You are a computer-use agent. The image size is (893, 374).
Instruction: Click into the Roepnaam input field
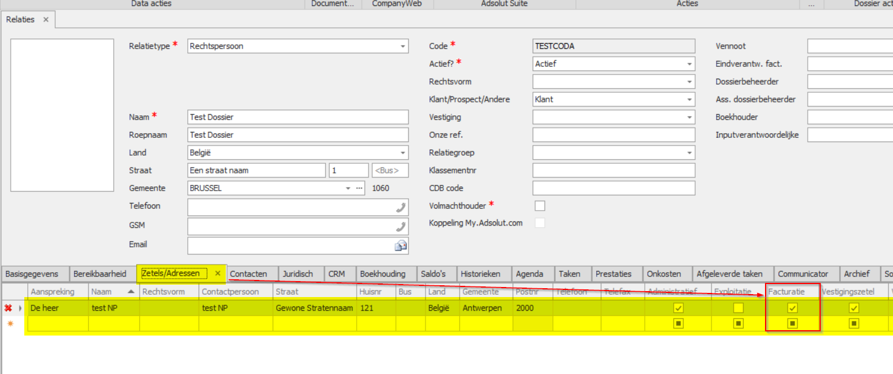coord(297,135)
